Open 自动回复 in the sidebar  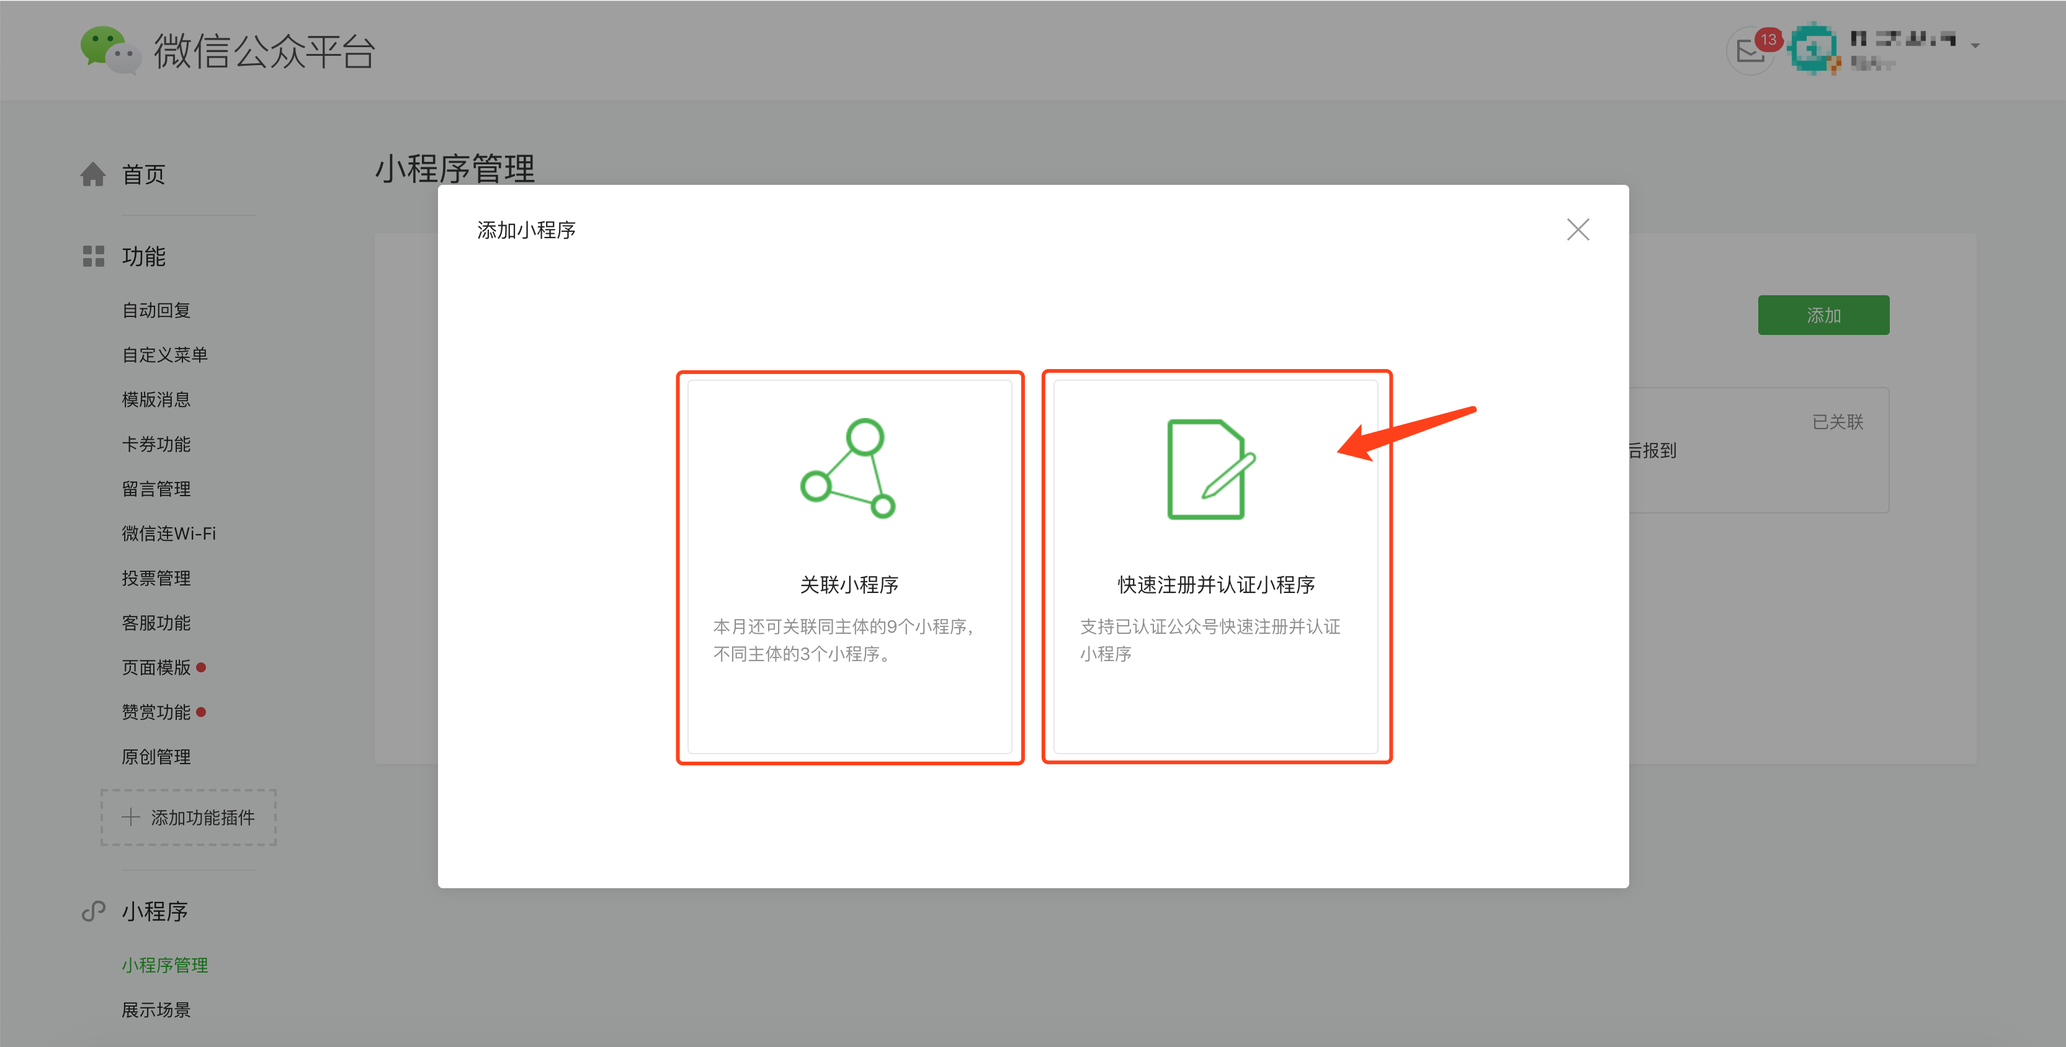point(156,310)
